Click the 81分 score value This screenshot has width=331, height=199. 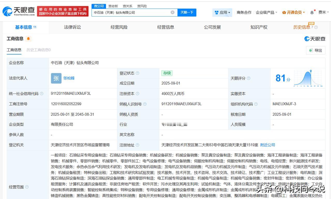(283, 78)
